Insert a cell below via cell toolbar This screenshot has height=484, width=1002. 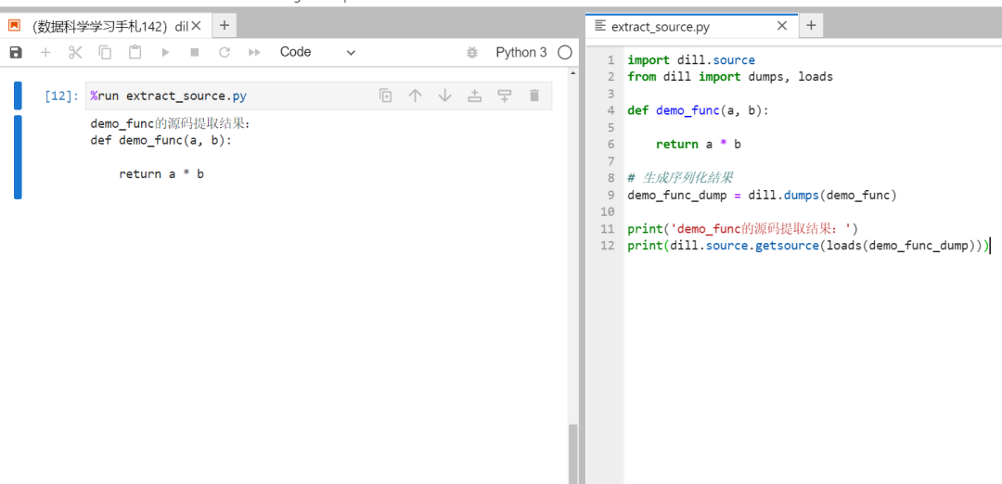click(x=505, y=96)
